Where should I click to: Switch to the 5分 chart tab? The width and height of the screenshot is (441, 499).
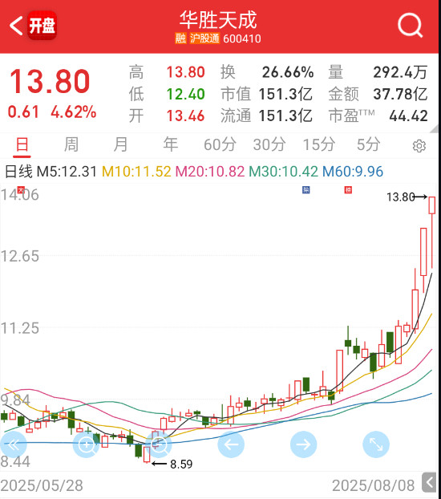click(x=369, y=144)
